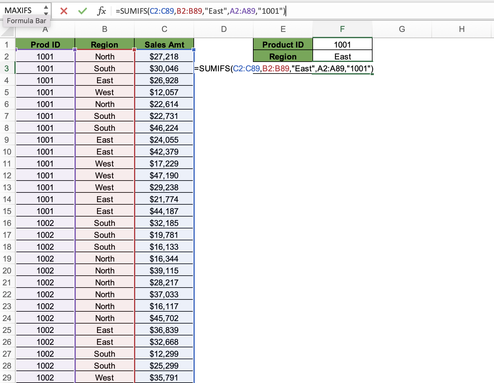
Task: Select cell F1 containing 1001
Action: coord(342,45)
